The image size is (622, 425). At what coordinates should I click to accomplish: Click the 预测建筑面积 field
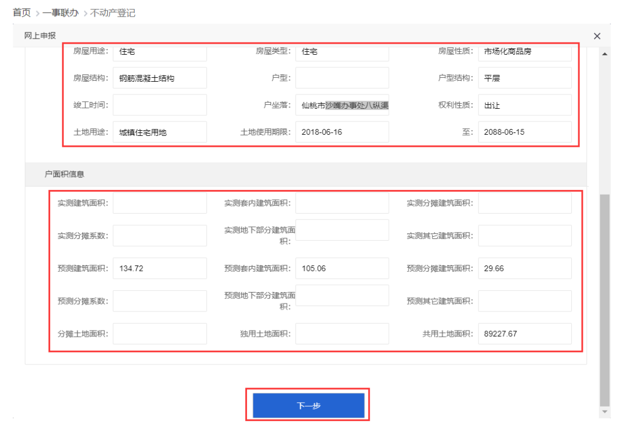pos(160,268)
